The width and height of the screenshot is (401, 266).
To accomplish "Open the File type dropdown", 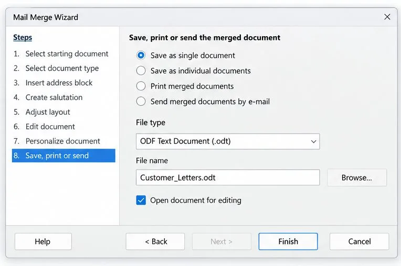I will [228, 141].
